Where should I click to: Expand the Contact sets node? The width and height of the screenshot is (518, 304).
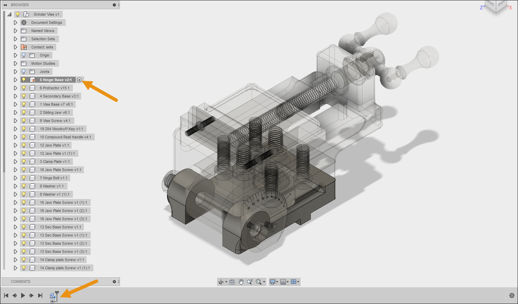click(x=15, y=47)
